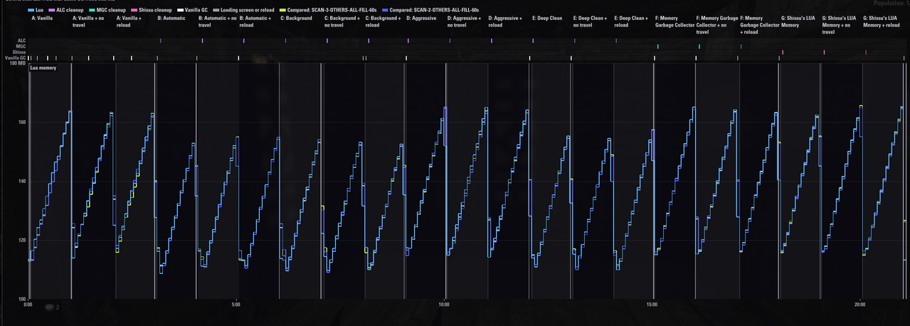Click teal MGC marker under 'F: ... + no travel'
The image size is (910, 326).
700,46
